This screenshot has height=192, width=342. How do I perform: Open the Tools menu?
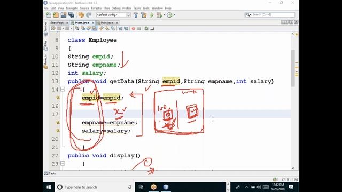[x=146, y=8]
